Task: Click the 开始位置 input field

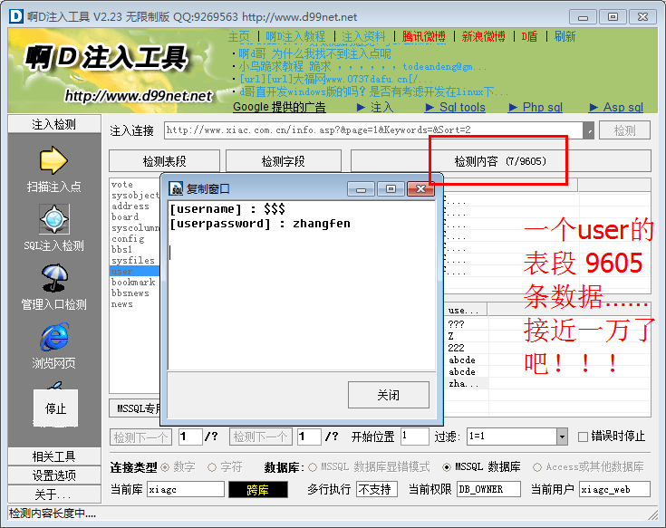Action: tap(414, 437)
